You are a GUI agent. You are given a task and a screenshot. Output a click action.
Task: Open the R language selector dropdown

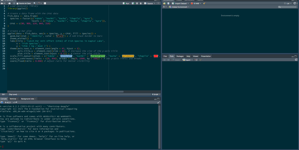(x=165, y=7)
